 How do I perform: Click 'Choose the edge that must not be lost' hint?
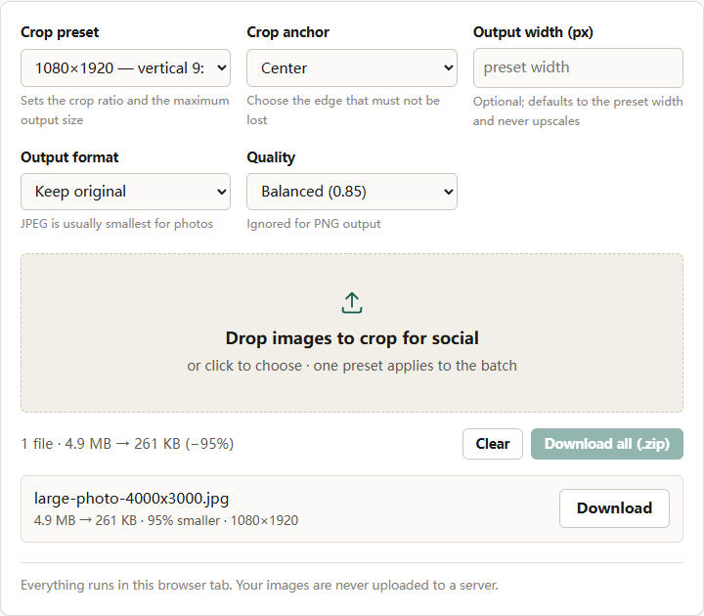coord(343,110)
